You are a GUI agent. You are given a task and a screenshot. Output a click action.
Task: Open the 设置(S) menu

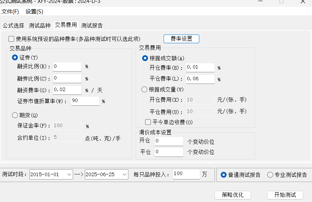[34, 12]
